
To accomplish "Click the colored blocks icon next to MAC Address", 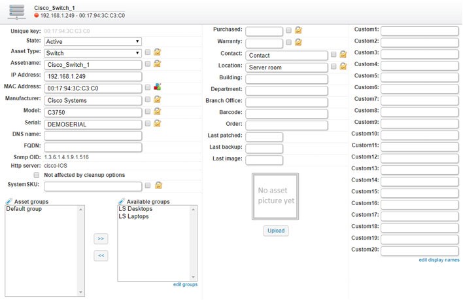I will click(158, 86).
